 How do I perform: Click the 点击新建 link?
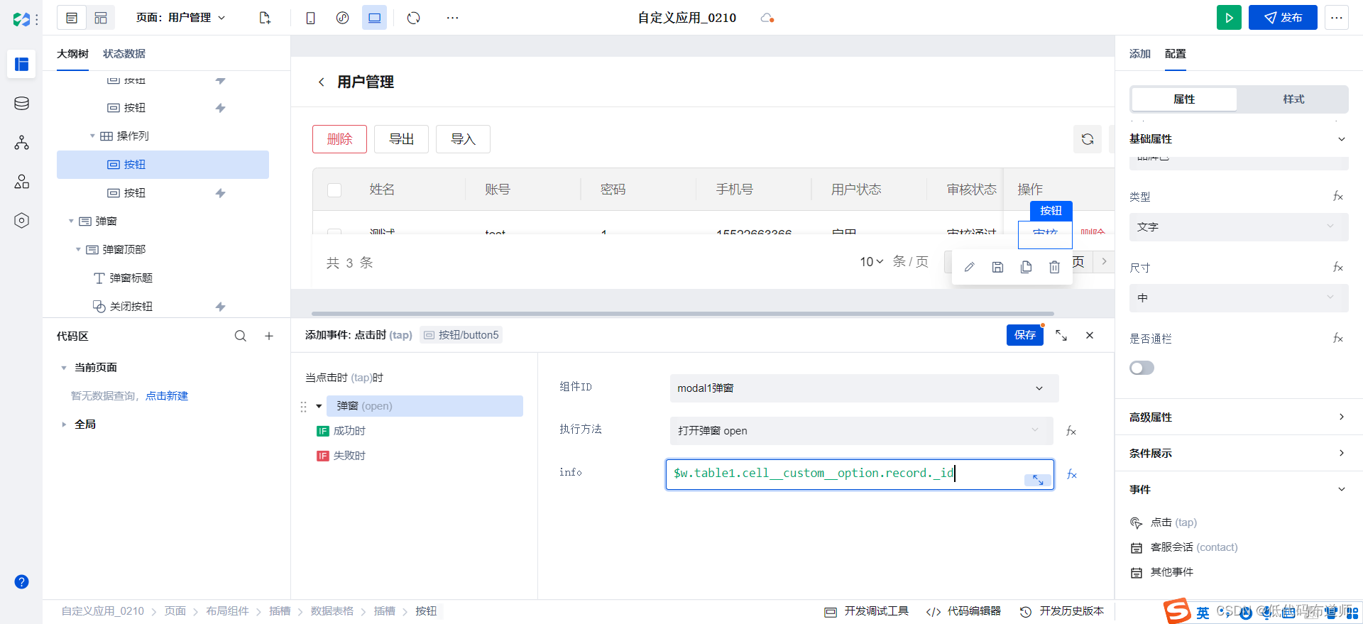click(167, 396)
